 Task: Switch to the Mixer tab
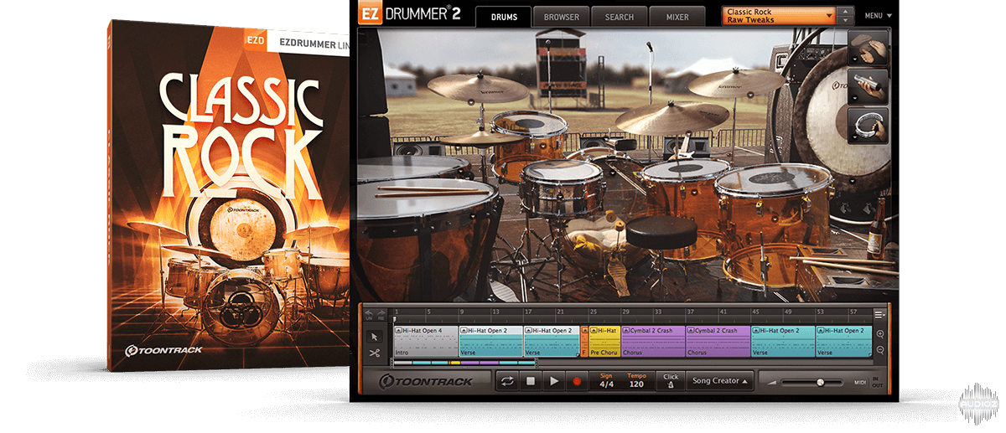point(677,17)
